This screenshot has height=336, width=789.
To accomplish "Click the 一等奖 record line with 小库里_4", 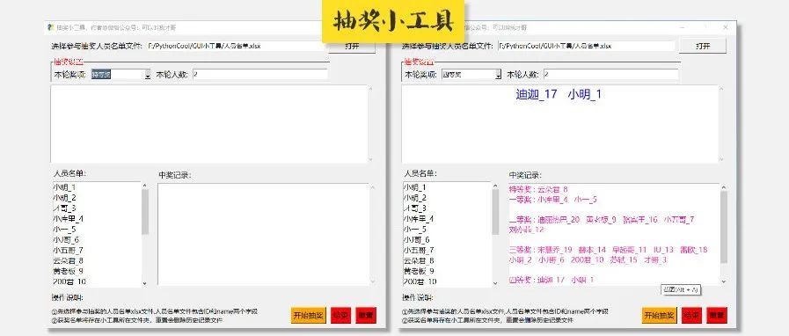I will 553,200.
